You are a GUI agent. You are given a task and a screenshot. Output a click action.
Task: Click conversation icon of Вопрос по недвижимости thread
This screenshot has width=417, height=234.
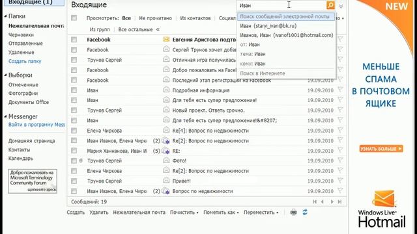pos(166,190)
